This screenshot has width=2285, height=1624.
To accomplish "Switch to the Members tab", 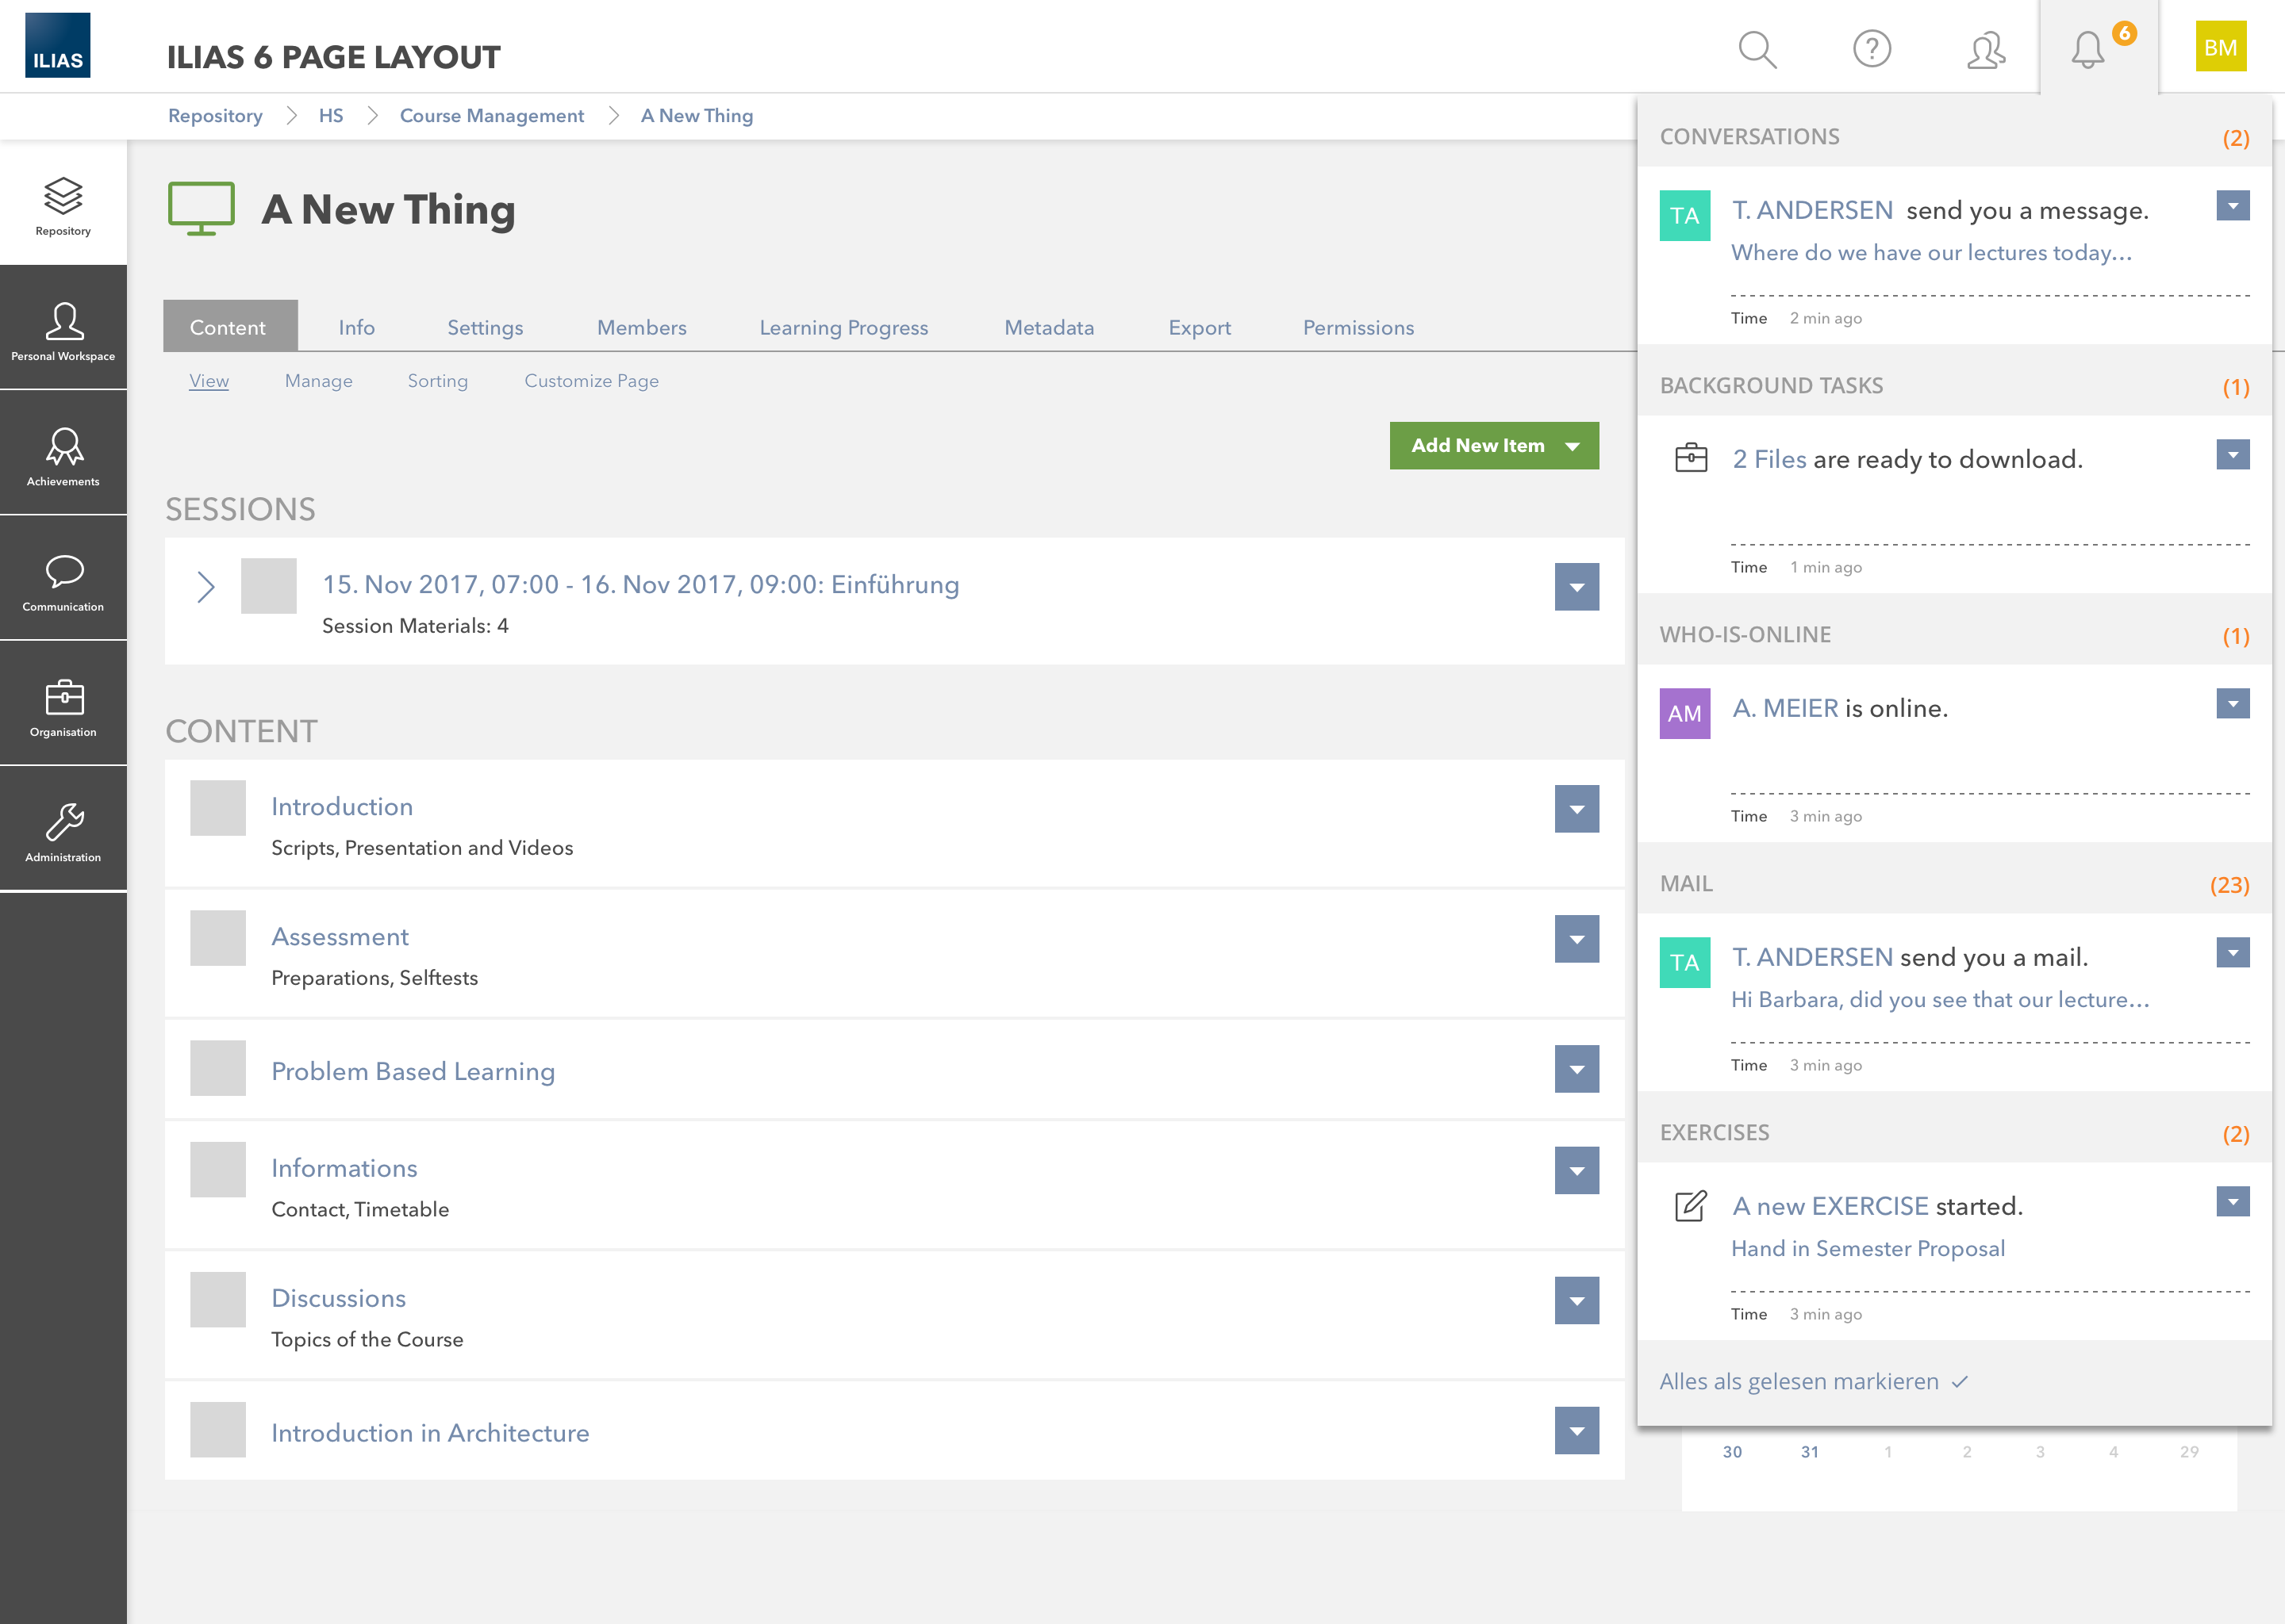I will point(641,328).
